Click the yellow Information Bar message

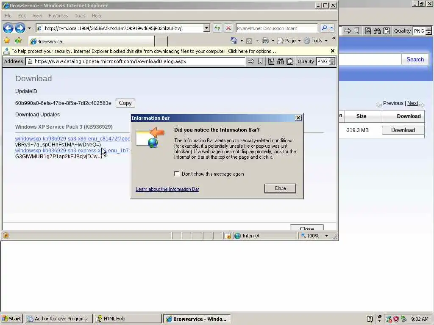144,51
